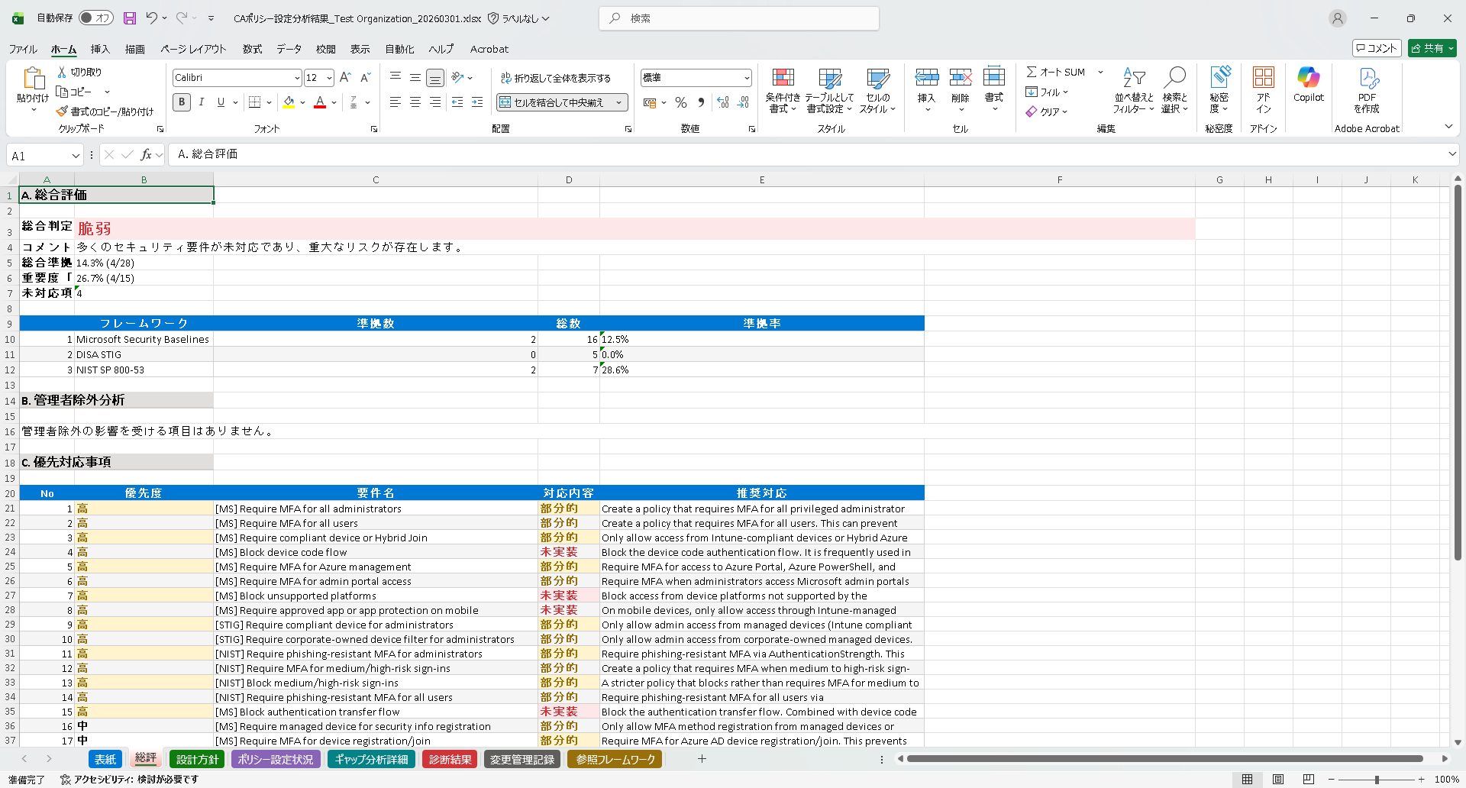Open the 標準 number format dropdown
Viewport: 1466px width, 788px height.
(746, 77)
